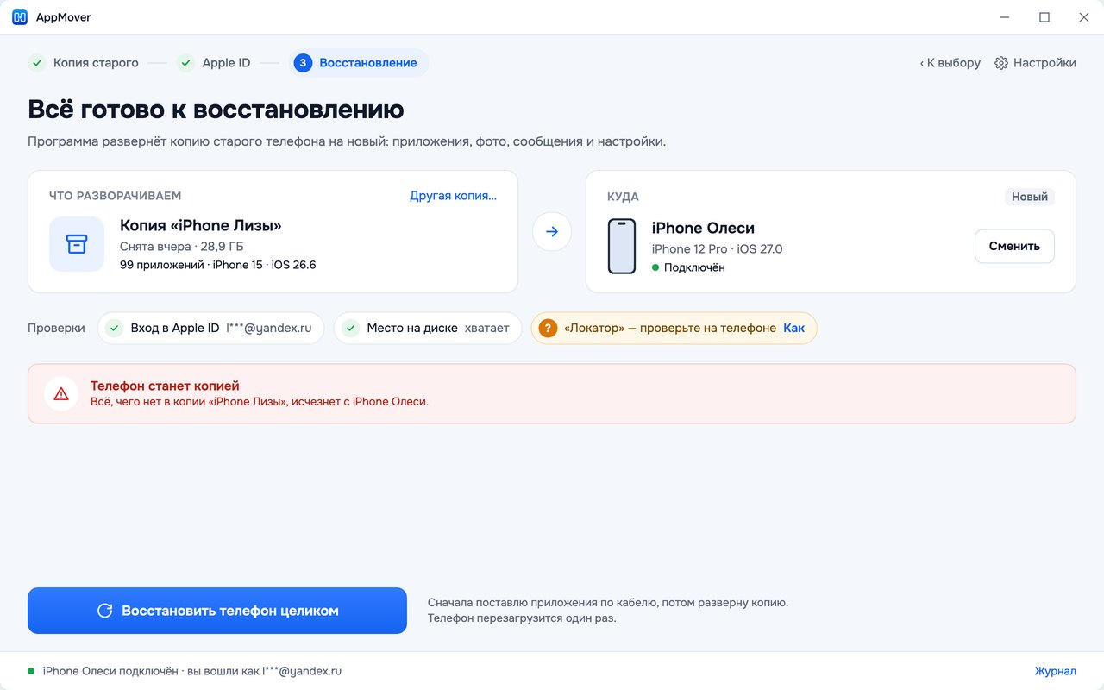1104x690 pixels.
Task: Click Снята вчера · 28,9 ГБ text
Action: pyautogui.click(x=182, y=247)
